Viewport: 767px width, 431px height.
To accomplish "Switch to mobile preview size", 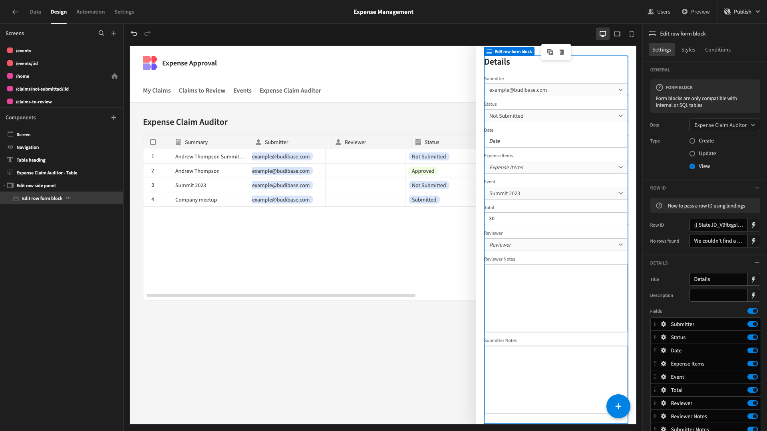I will (632, 34).
